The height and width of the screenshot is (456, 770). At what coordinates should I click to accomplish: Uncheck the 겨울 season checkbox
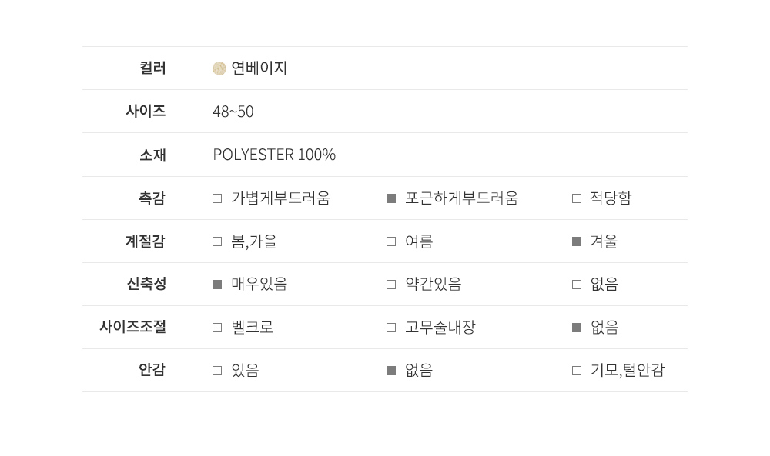coord(577,241)
